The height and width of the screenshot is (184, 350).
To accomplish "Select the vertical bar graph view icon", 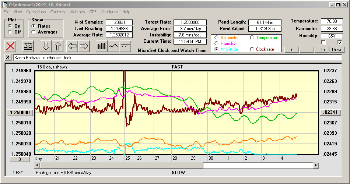I will click(101, 46).
